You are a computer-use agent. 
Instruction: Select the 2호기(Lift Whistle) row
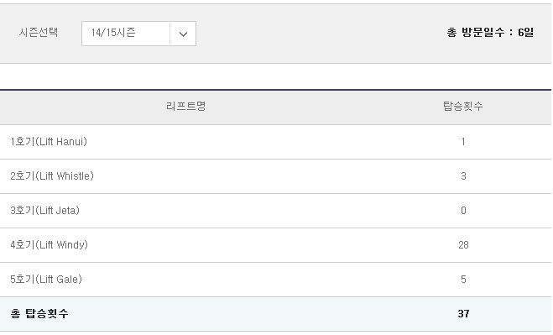(x=275, y=176)
